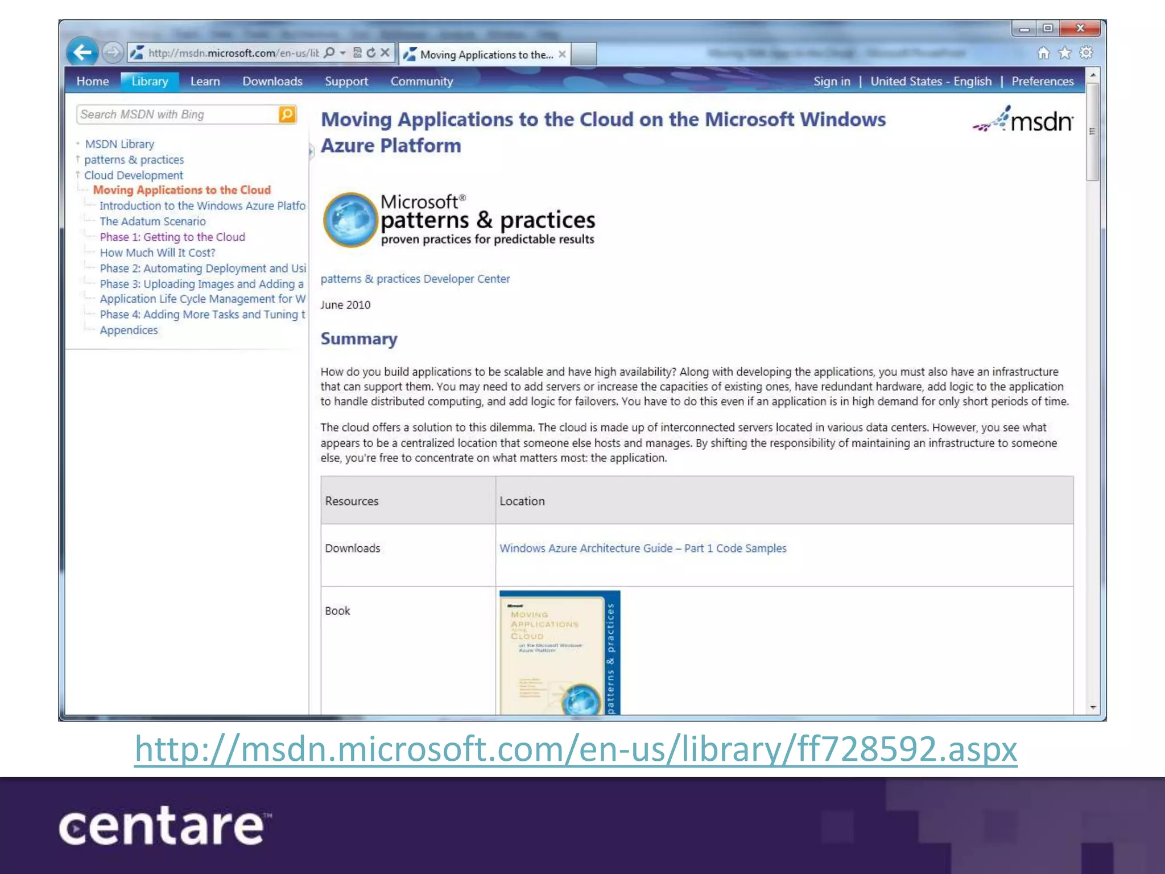
Task: Close the Moving Applications tab
Action: click(562, 54)
